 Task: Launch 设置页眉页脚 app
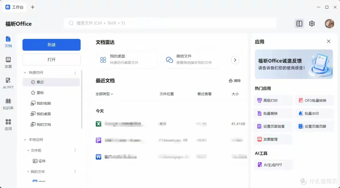(314, 126)
